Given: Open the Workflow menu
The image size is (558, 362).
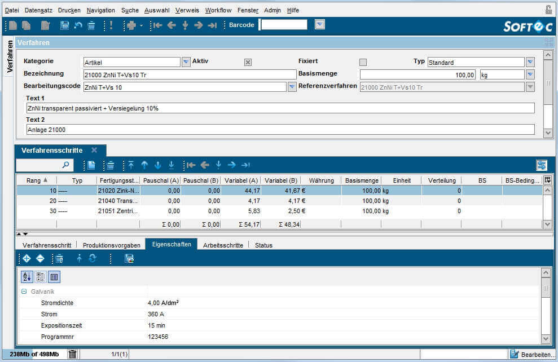Looking at the screenshot, I should (218, 10).
